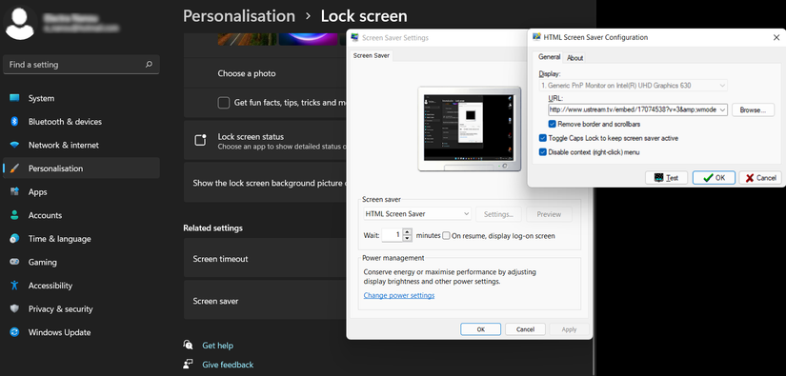Open the Change power settings link
This screenshot has height=376, width=786.
tap(399, 295)
